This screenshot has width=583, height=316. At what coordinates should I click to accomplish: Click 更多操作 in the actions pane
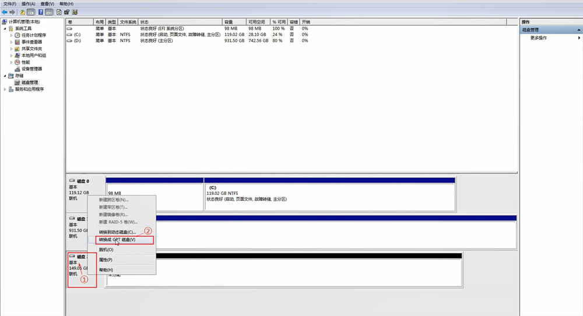[x=538, y=38]
